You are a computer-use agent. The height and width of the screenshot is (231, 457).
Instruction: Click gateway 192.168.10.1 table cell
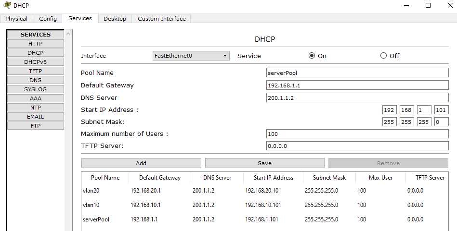145,205
